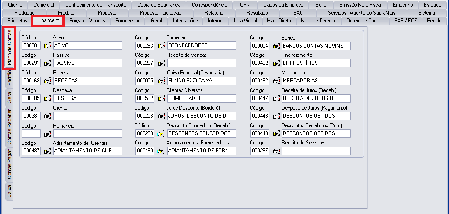This screenshot has height=214, width=449.
Task: Open lookup icon for Despesa de Juros (Pagamento)
Action: pos(276,116)
